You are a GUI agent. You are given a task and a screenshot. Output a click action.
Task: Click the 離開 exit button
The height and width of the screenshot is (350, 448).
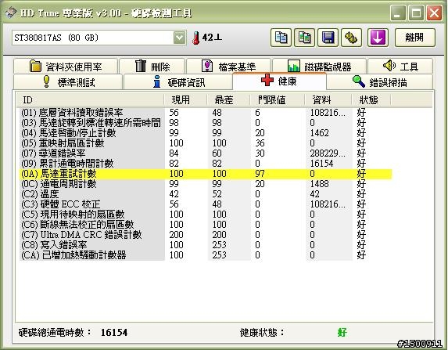pyautogui.click(x=415, y=38)
